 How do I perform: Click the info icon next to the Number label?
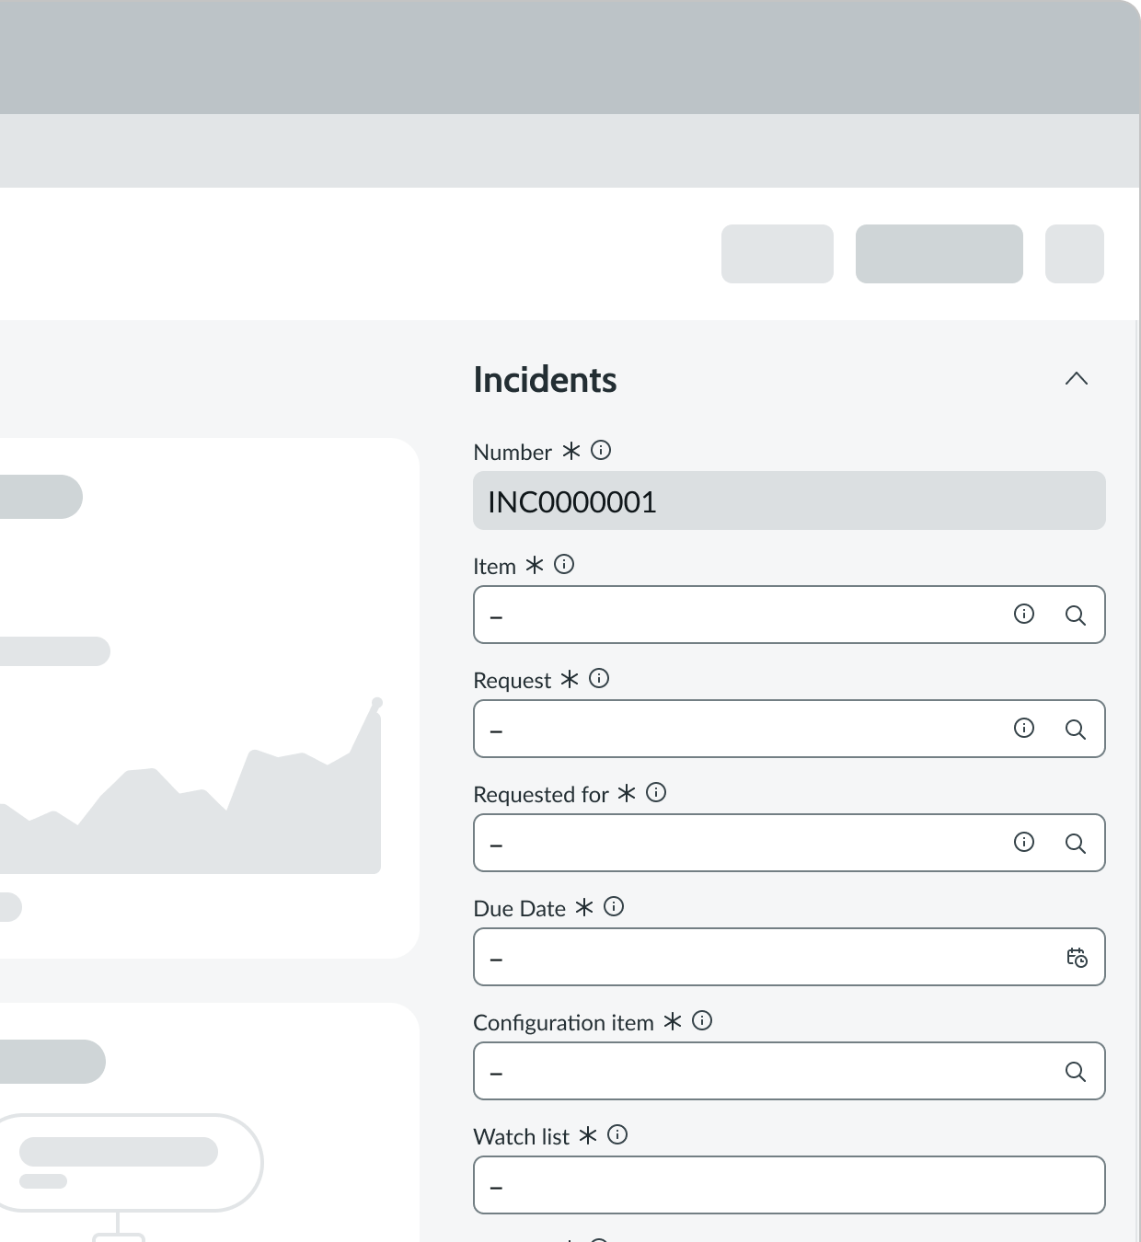tap(601, 451)
